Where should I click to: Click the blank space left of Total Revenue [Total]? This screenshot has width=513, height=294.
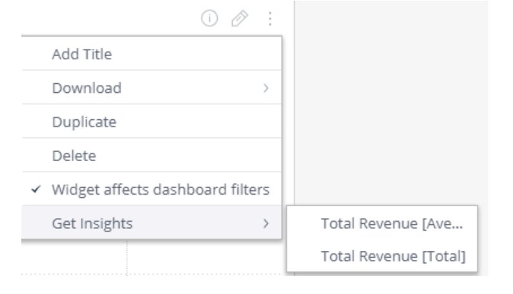[304, 256]
